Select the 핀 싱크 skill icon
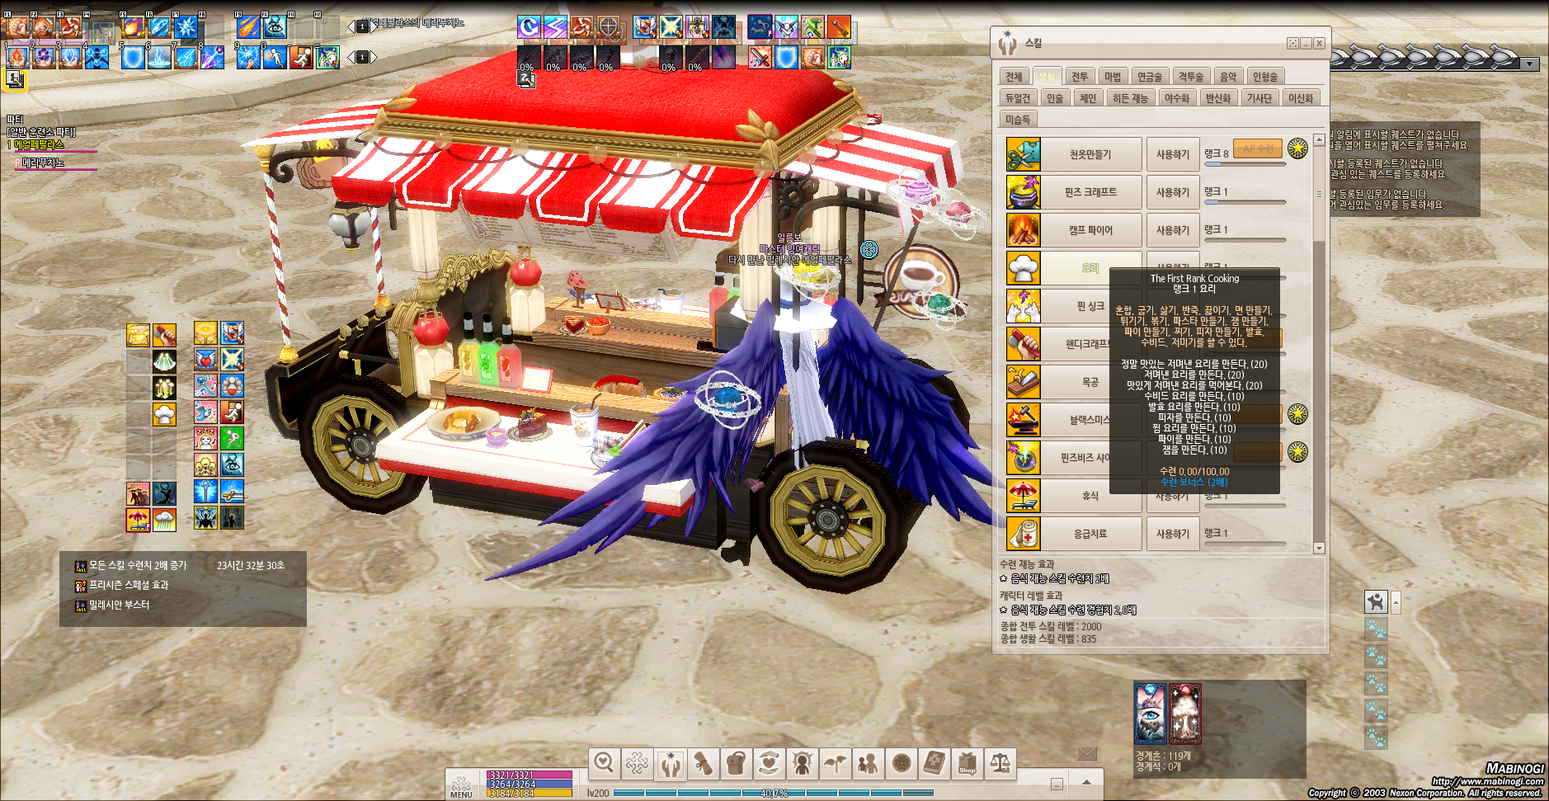The width and height of the screenshot is (1549, 801). click(x=1024, y=306)
